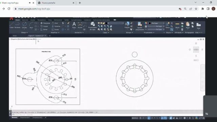Click the ViewCube top face
This screenshot has width=217, height=122.
tap(196, 50)
